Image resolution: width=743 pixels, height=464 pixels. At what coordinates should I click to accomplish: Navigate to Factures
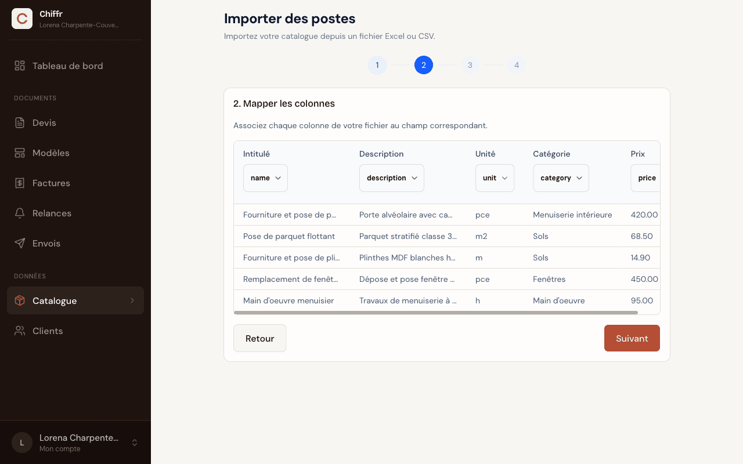click(75, 183)
